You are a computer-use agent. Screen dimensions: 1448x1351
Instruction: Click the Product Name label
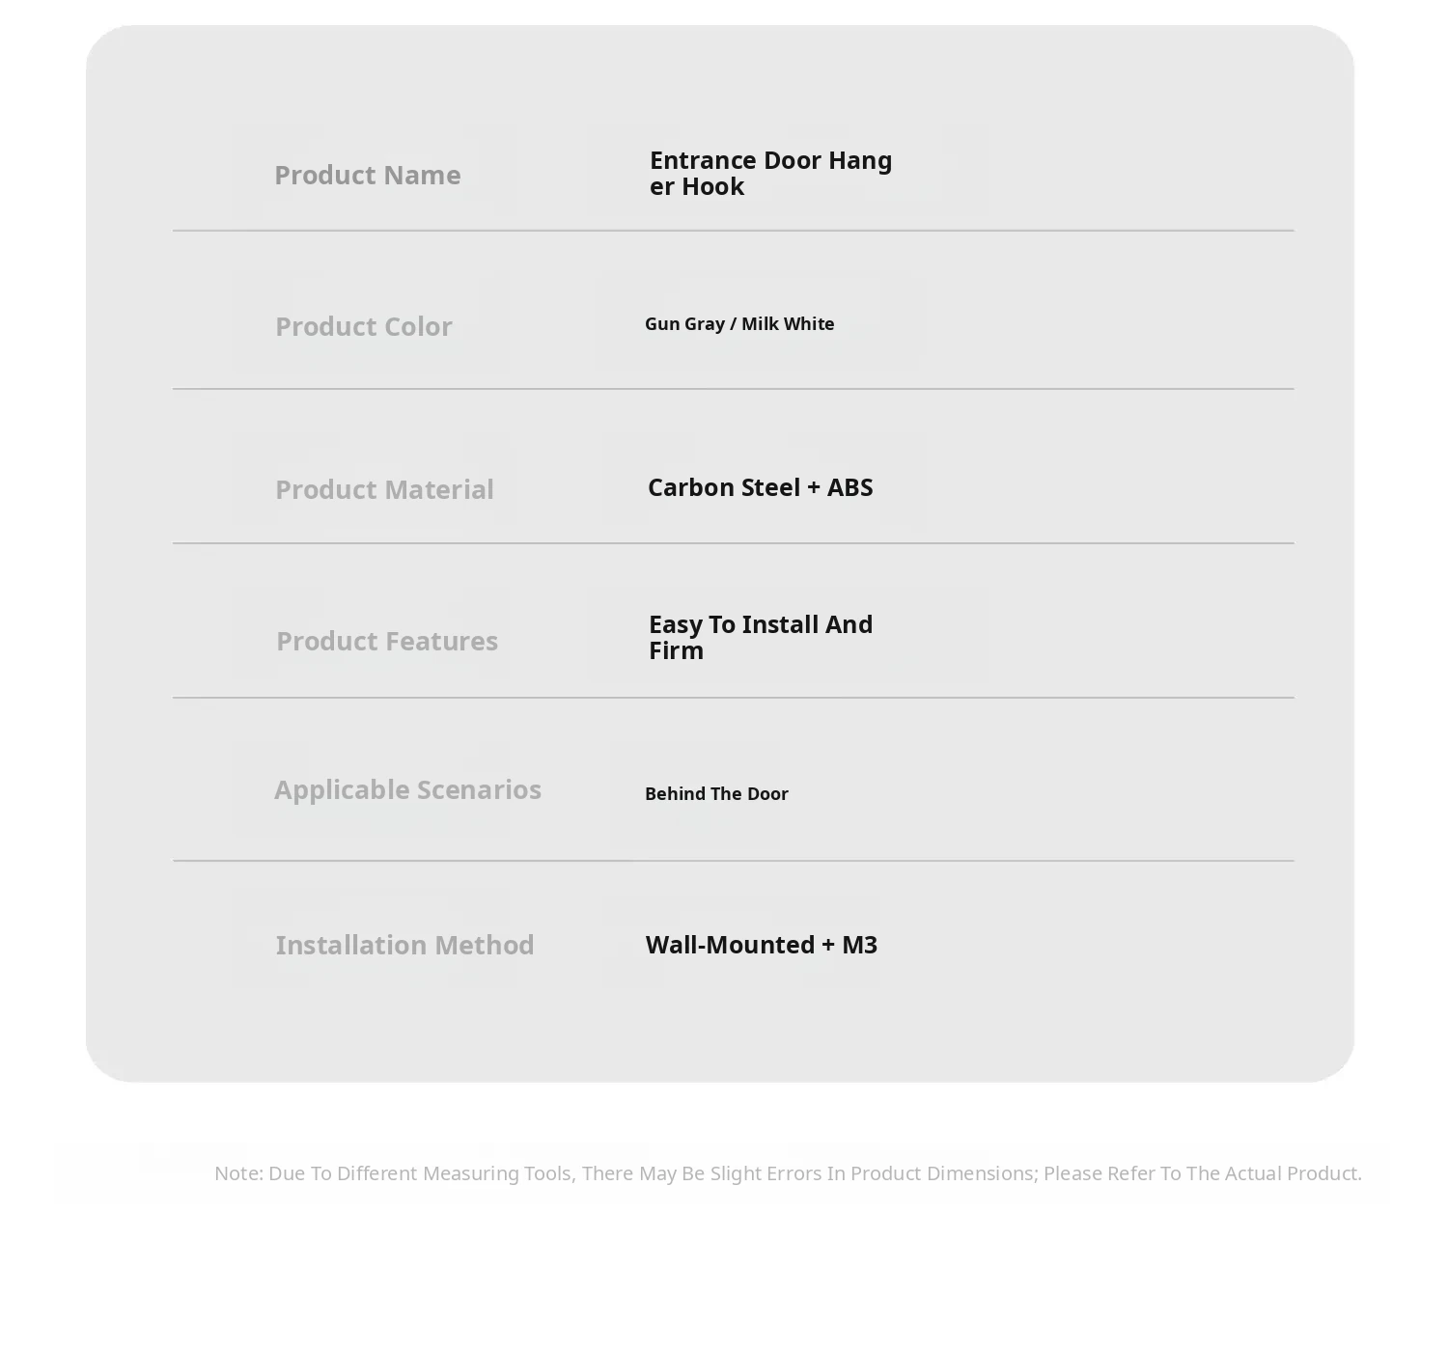coord(367,176)
